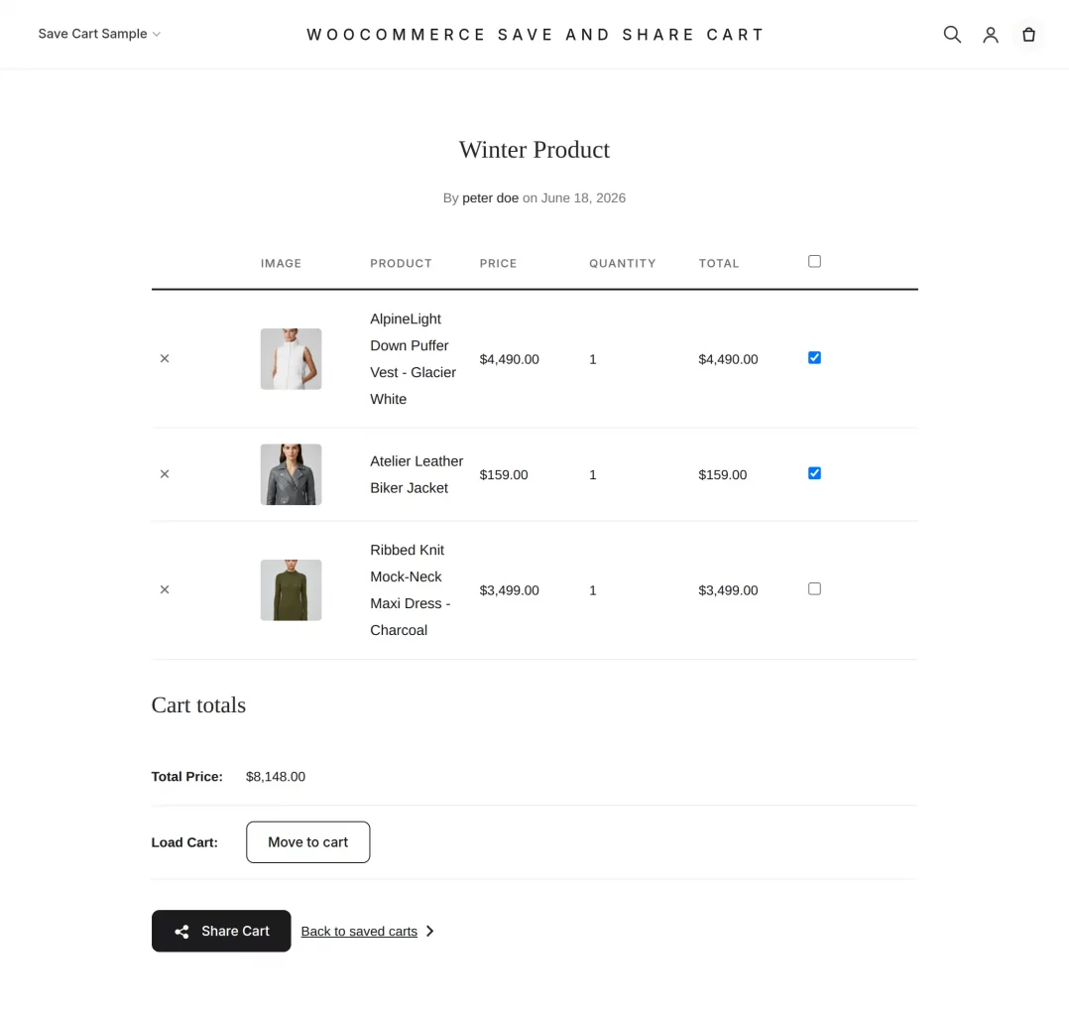Click the June 18, 2026 date text
This screenshot has width=1069, height=1016.
tap(583, 197)
